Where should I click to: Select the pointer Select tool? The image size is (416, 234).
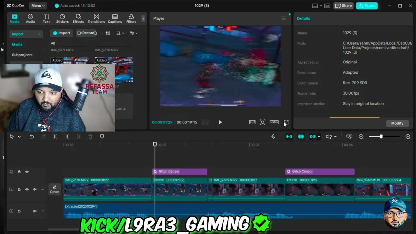tap(12, 136)
